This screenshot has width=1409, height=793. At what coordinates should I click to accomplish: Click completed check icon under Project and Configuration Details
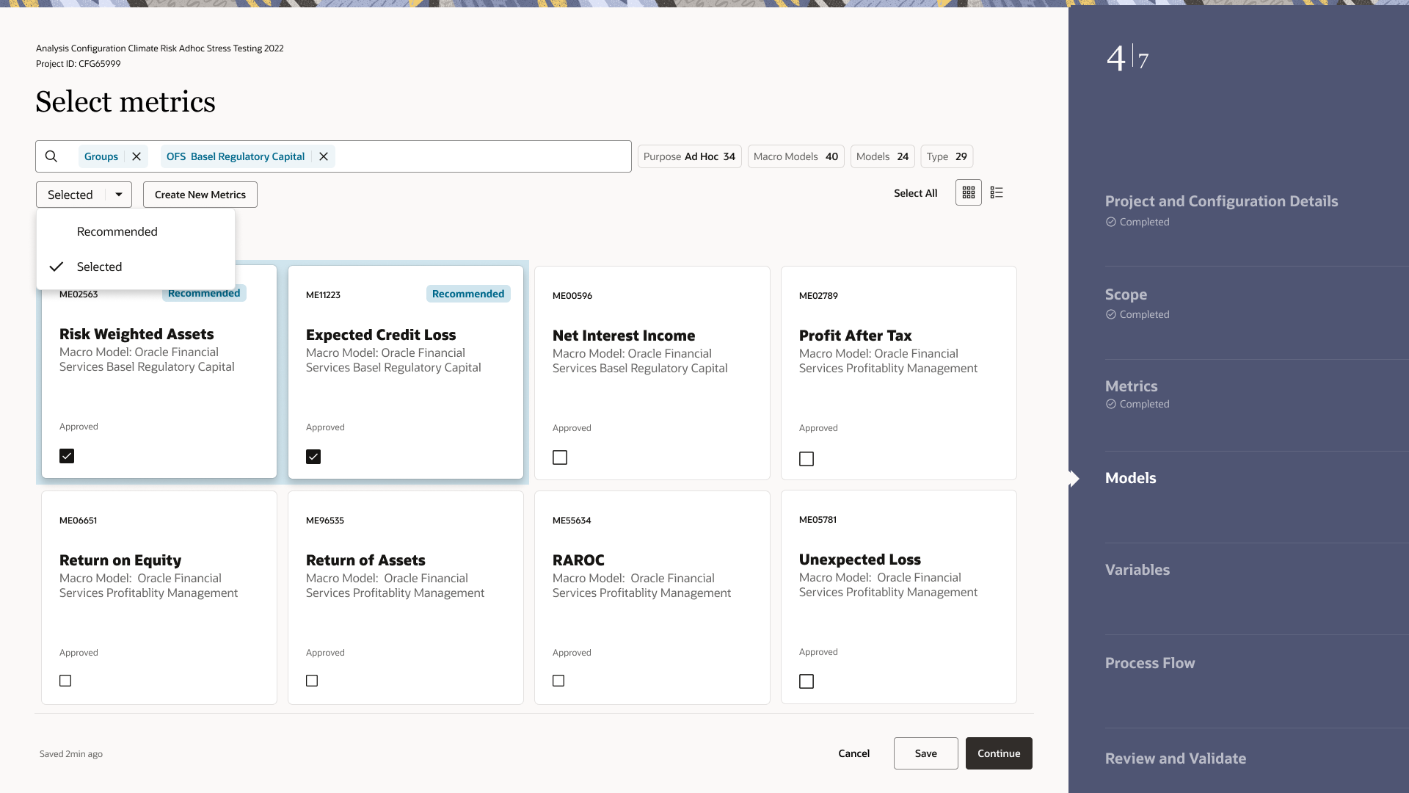point(1111,222)
